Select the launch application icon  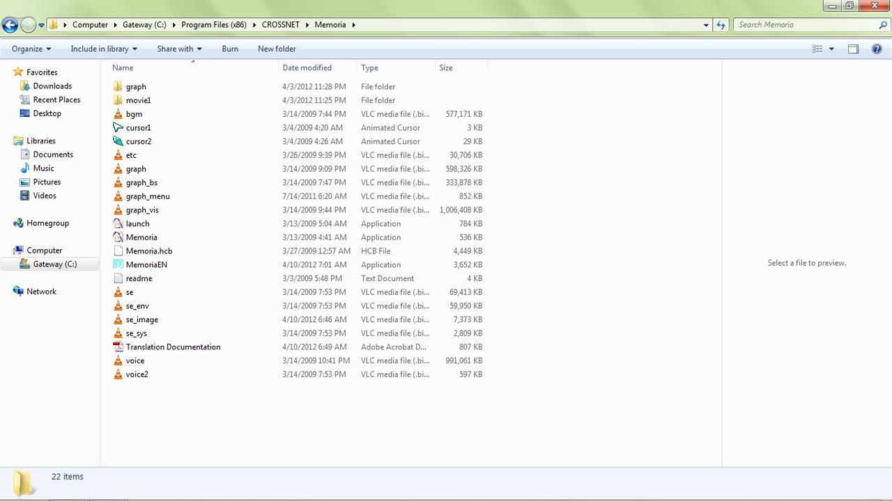tap(118, 223)
